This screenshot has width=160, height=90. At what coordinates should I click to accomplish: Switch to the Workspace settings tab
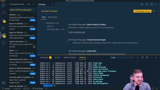pyautogui.click(x=52, y=17)
